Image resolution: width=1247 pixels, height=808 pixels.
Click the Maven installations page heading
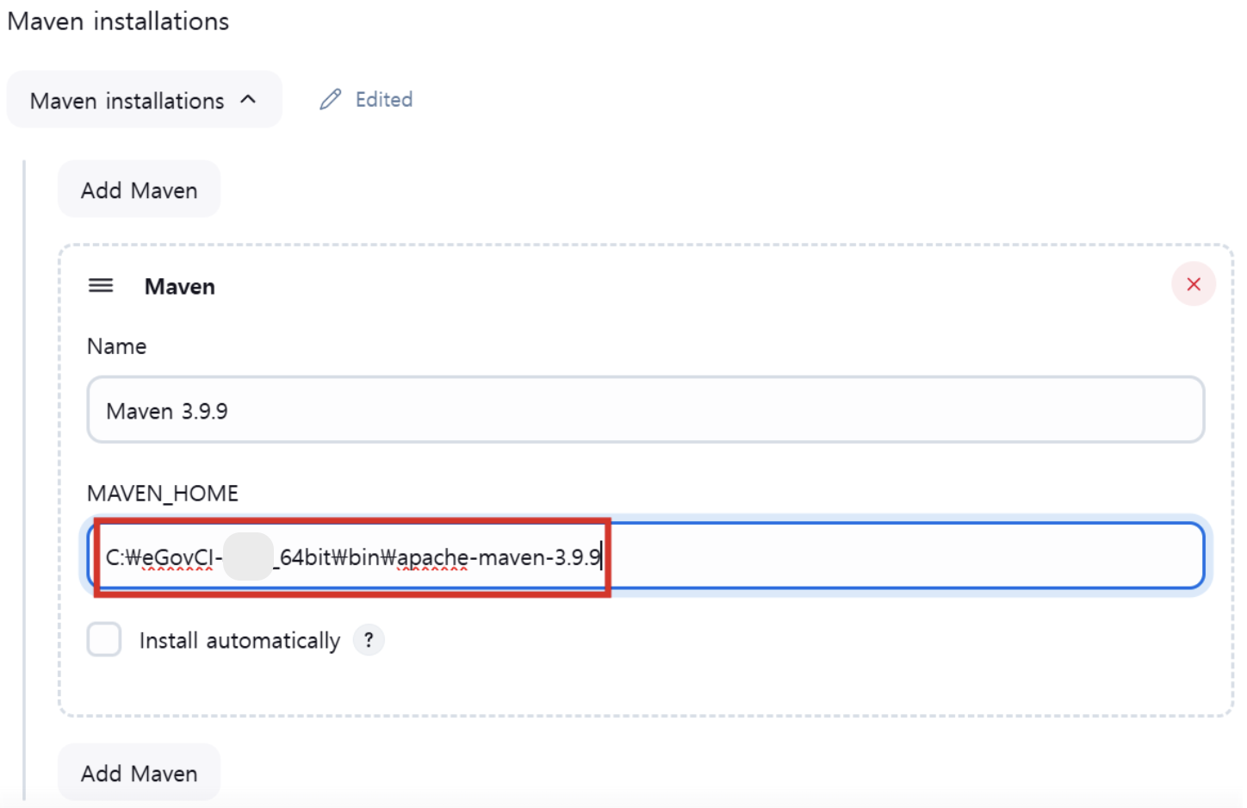coord(118,22)
